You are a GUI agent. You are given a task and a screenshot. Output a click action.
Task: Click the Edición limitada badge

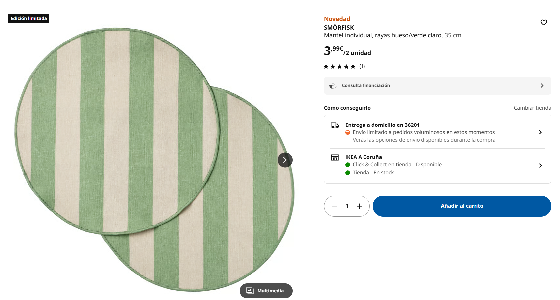[29, 18]
